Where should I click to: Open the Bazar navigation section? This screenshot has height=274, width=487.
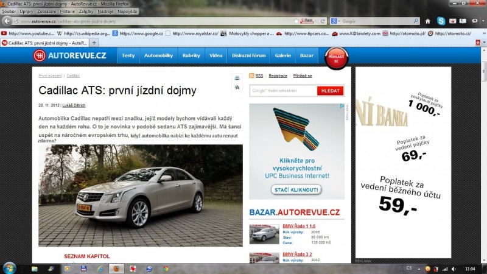pos(307,55)
